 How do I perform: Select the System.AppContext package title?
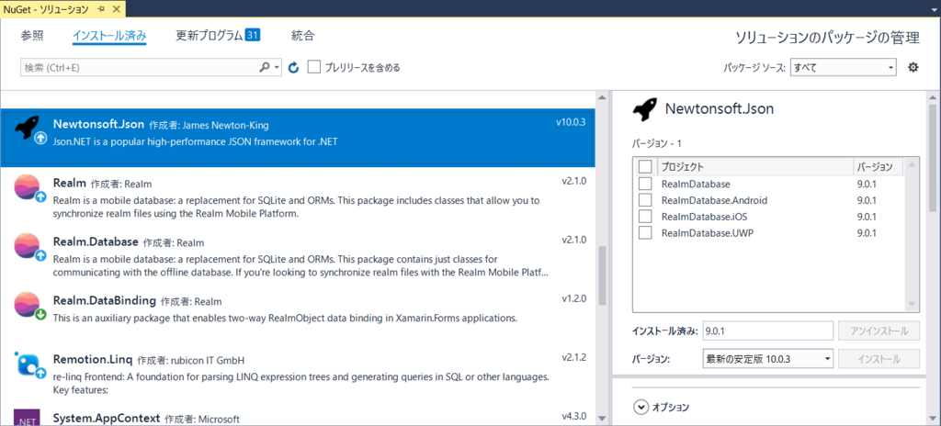click(x=107, y=418)
